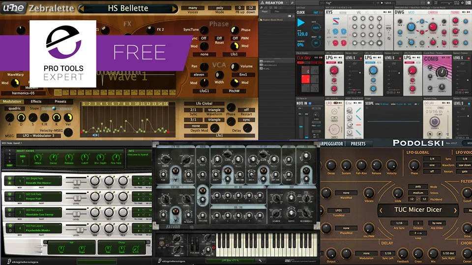
Task: Click the Reaktor DELAY time knob
Action: 434,121
